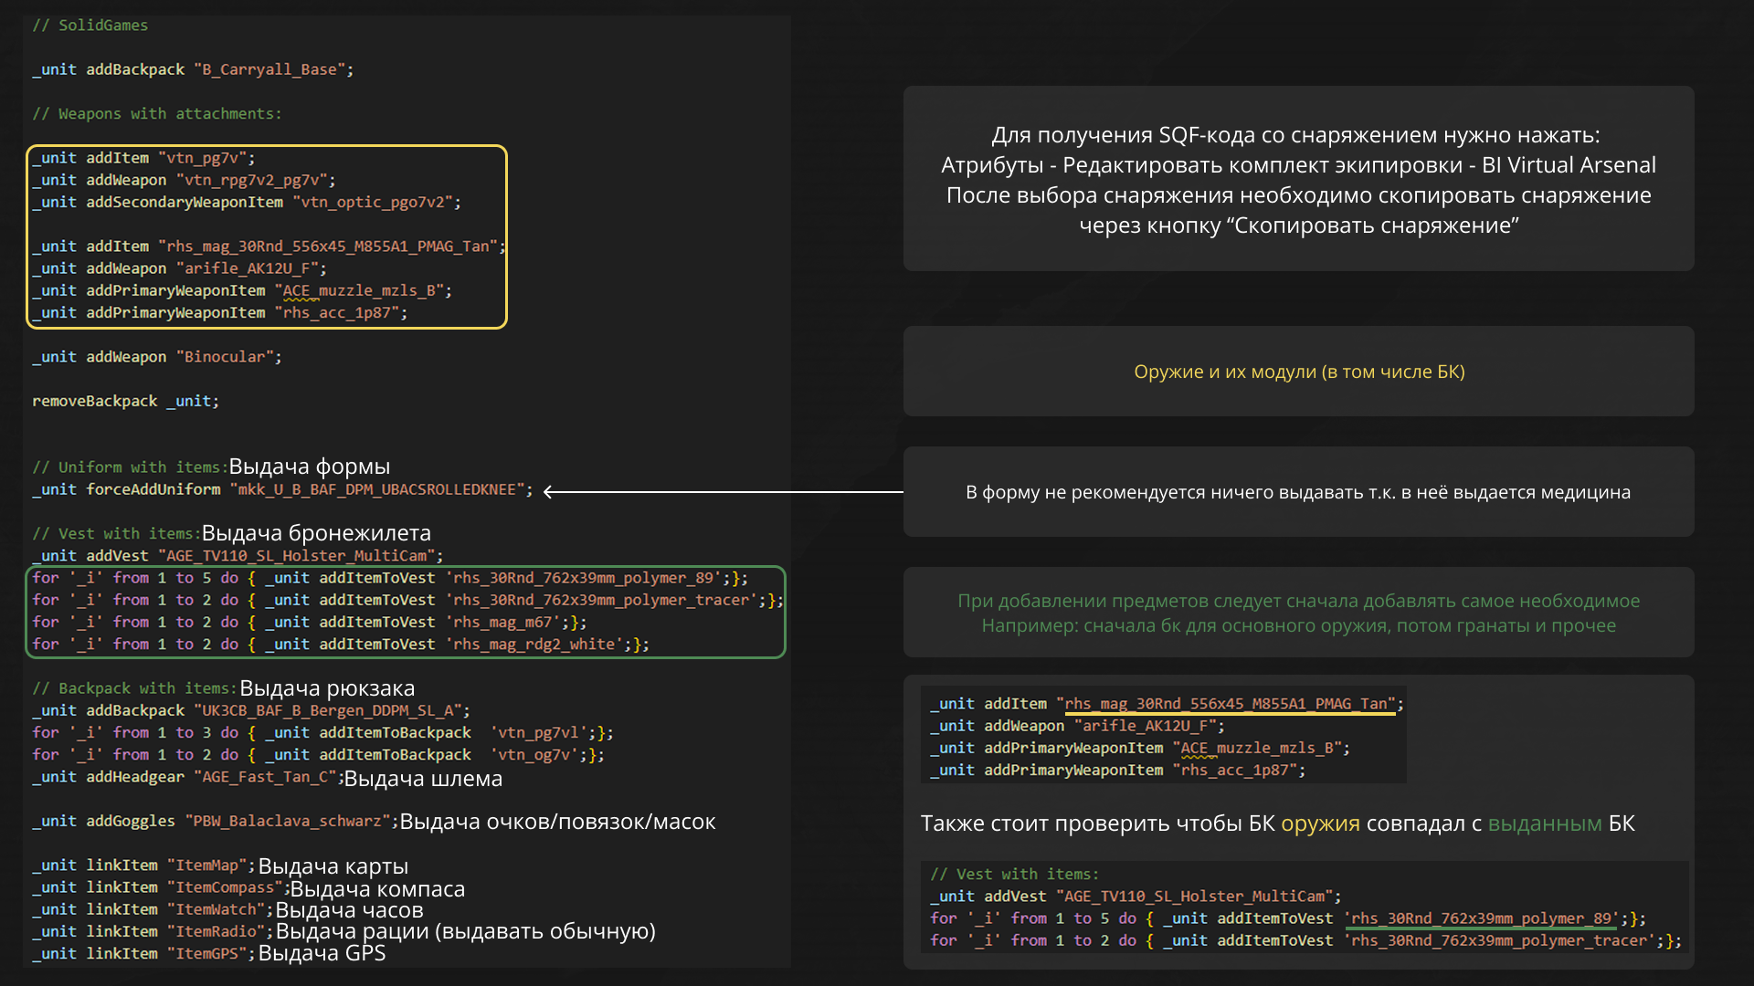1754x986 pixels.
Task: Click the "Выдача бронежилета" annotation
Action: click(x=316, y=533)
